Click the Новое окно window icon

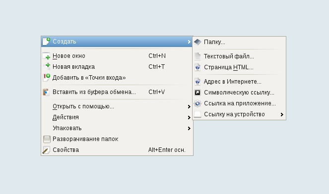(46, 56)
